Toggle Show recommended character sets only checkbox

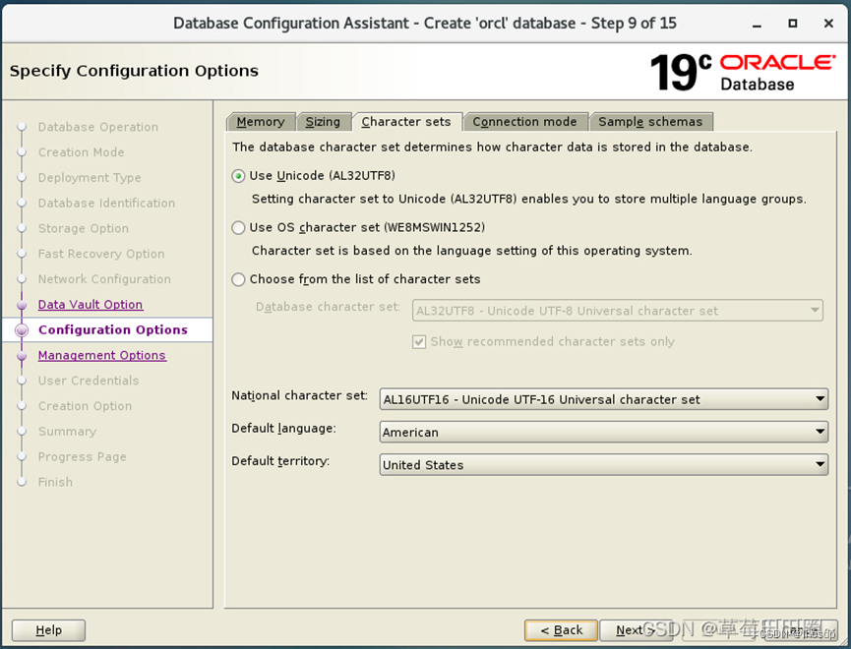pyautogui.click(x=419, y=342)
